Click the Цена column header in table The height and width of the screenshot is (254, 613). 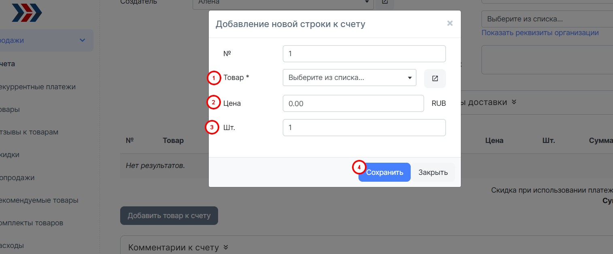(494, 141)
